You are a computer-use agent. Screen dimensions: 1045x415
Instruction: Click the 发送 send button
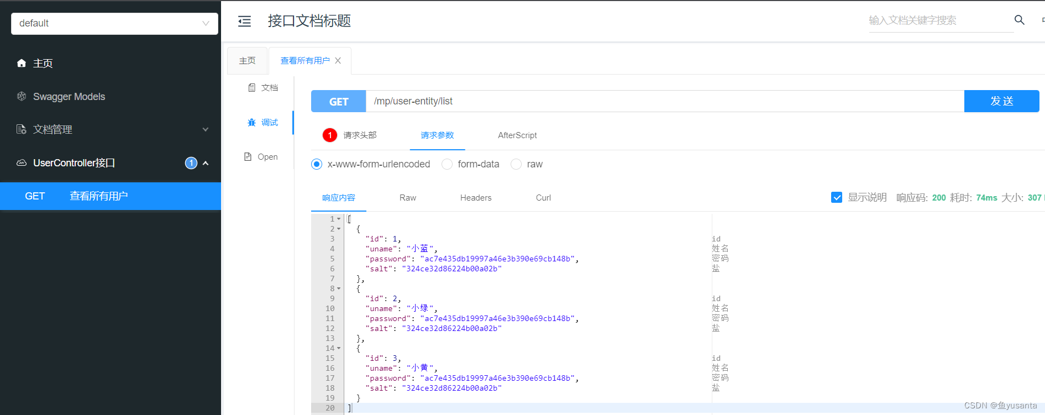pos(1001,101)
